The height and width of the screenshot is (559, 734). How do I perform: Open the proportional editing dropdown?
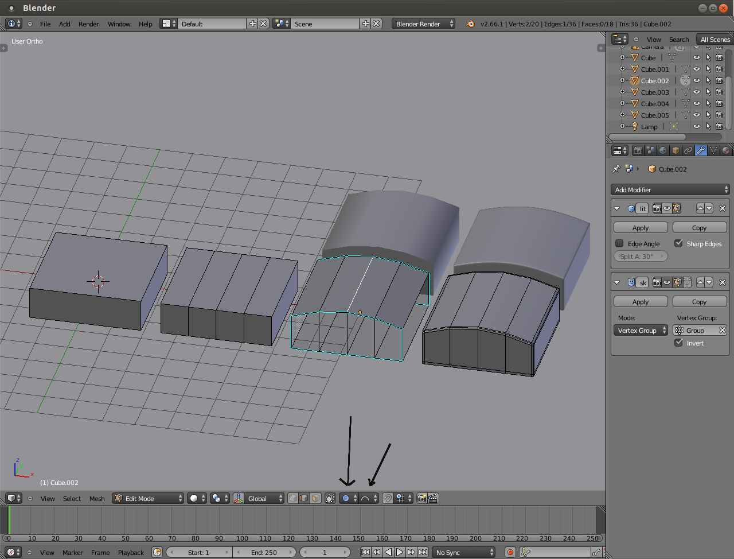(x=349, y=498)
